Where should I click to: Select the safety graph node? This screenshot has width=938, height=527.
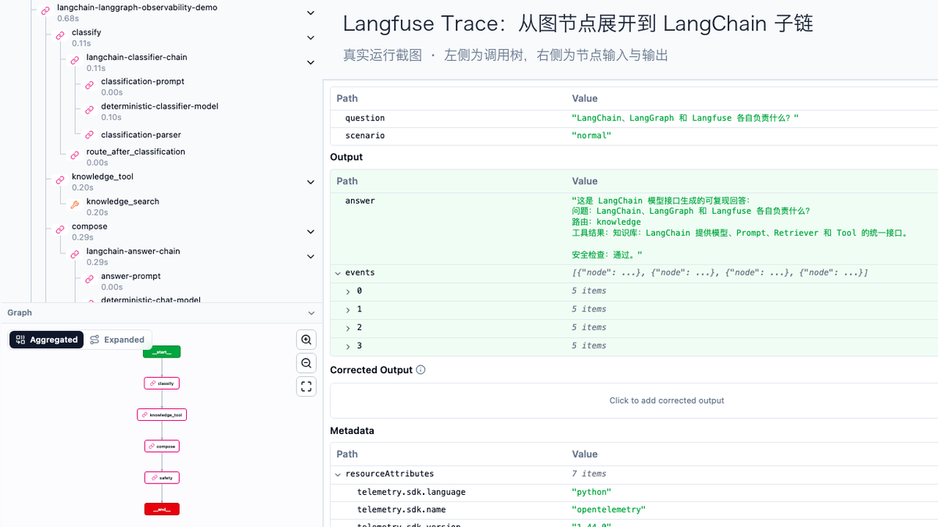click(162, 477)
